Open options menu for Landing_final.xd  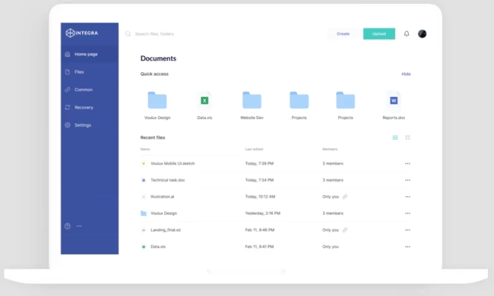click(408, 230)
